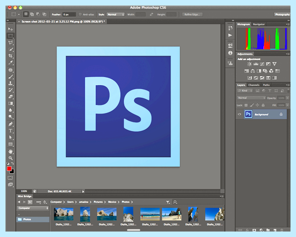Add a Photo Filter adjustment
296x237 pixels.
[265, 71]
